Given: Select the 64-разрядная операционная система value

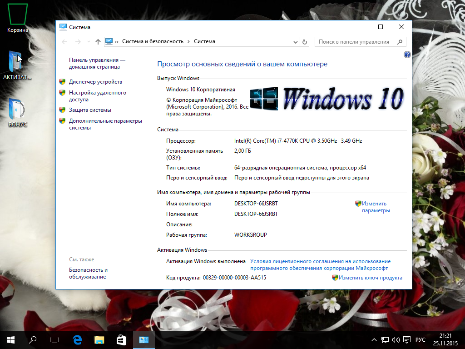Looking at the screenshot, I should (300, 168).
